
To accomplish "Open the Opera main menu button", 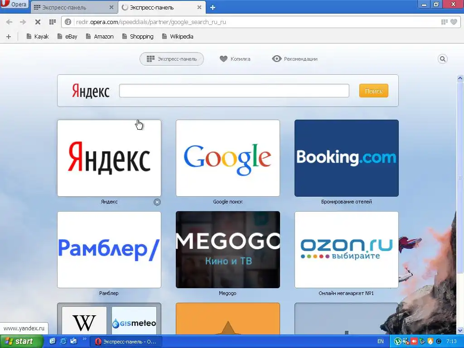I will (x=14, y=5).
